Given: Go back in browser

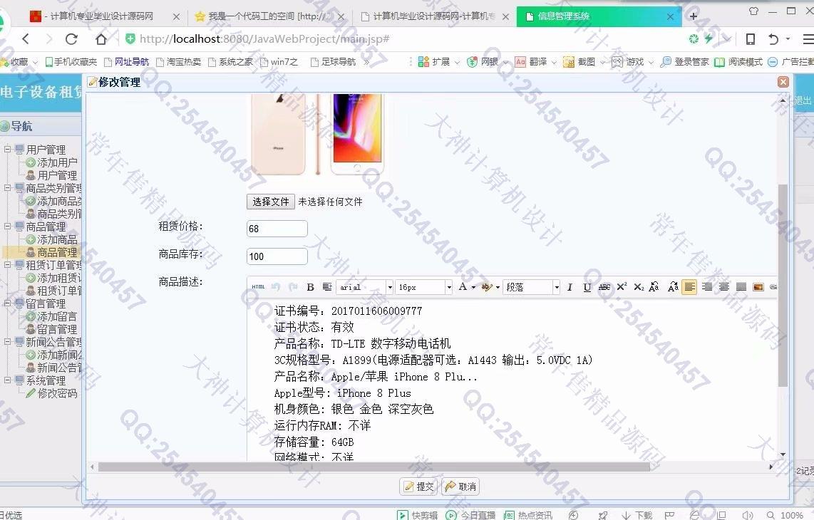Looking at the screenshot, I should tap(26, 39).
